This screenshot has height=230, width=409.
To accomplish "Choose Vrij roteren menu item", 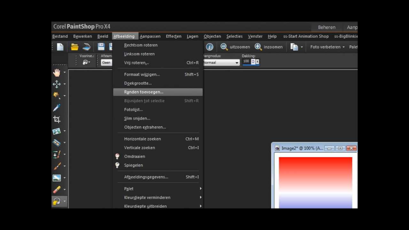I will coord(158,63).
